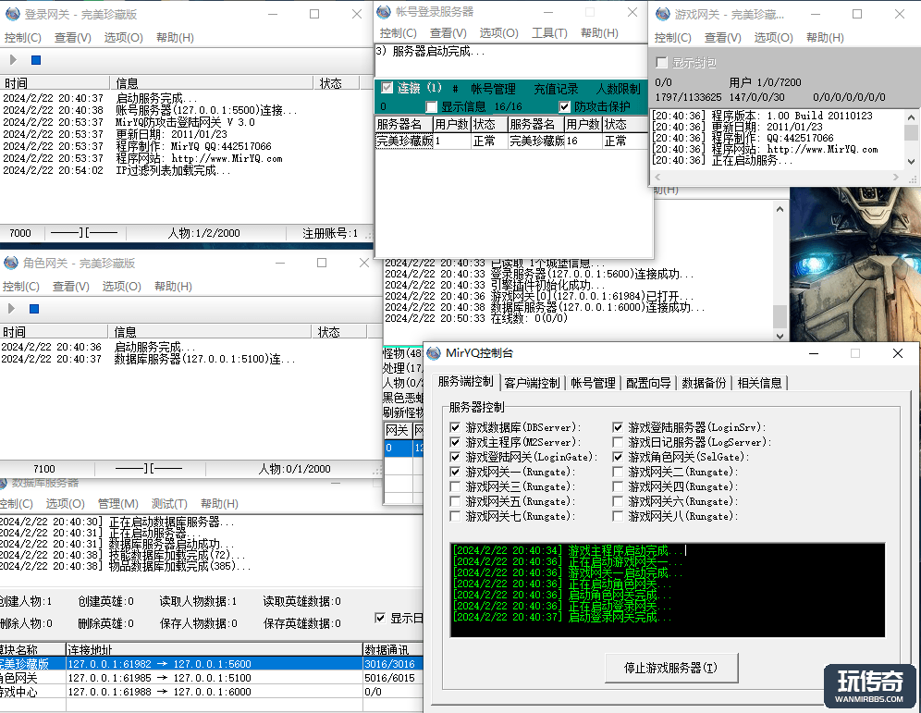This screenshot has width=921, height=713.
Task: Open 查看(V) menu in 游戏网关 window
Action: pyautogui.click(x=722, y=38)
